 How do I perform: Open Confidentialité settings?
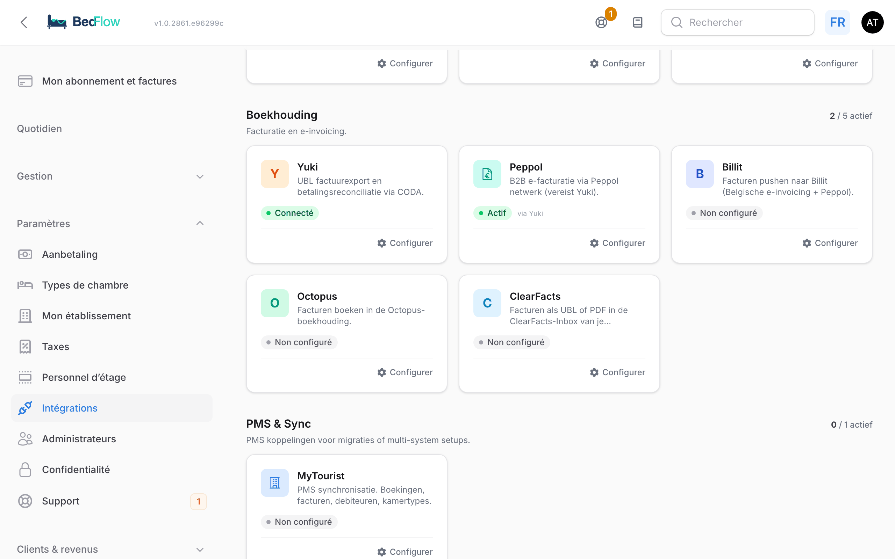click(112, 470)
